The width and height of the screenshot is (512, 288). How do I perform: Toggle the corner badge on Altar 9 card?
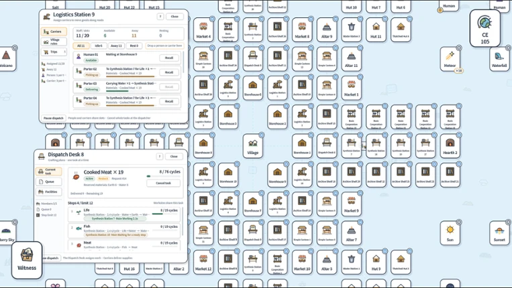click(x=336, y=19)
